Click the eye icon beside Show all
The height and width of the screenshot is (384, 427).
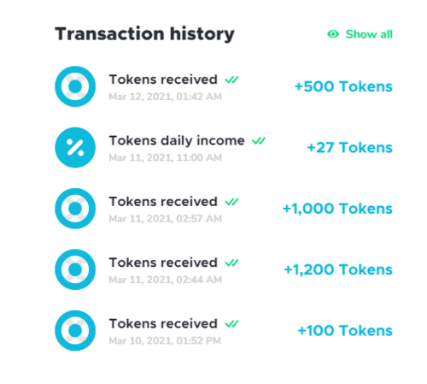click(333, 34)
